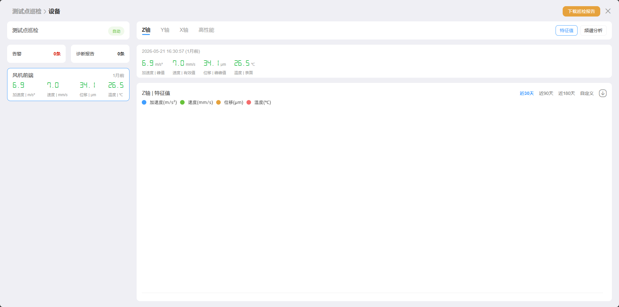Screen dimensions: 619x307
Task: Switch to the Y轴 tab
Action: (x=165, y=30)
